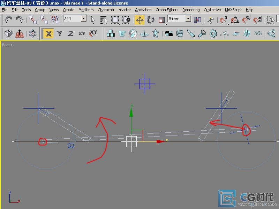Toggle Angle Snap
The width and height of the screenshot is (279, 209).
coord(235,20)
